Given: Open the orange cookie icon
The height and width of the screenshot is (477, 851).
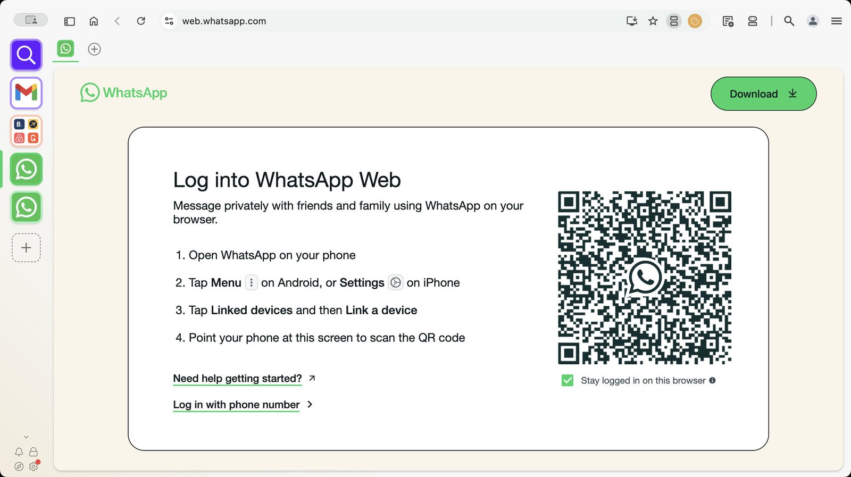Looking at the screenshot, I should 695,21.
